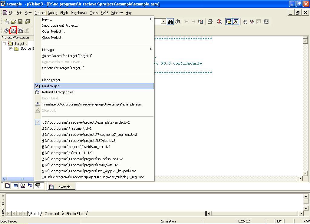The height and width of the screenshot is (224, 310).
Task: Open recent project 111.Uv2
Action: click(94, 153)
